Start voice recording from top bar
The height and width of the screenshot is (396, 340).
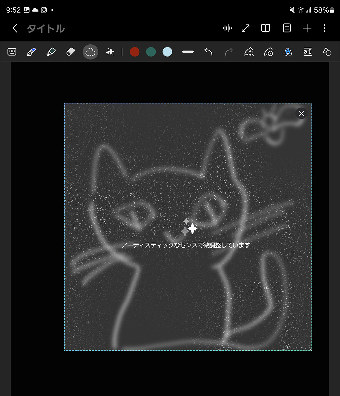(x=227, y=28)
